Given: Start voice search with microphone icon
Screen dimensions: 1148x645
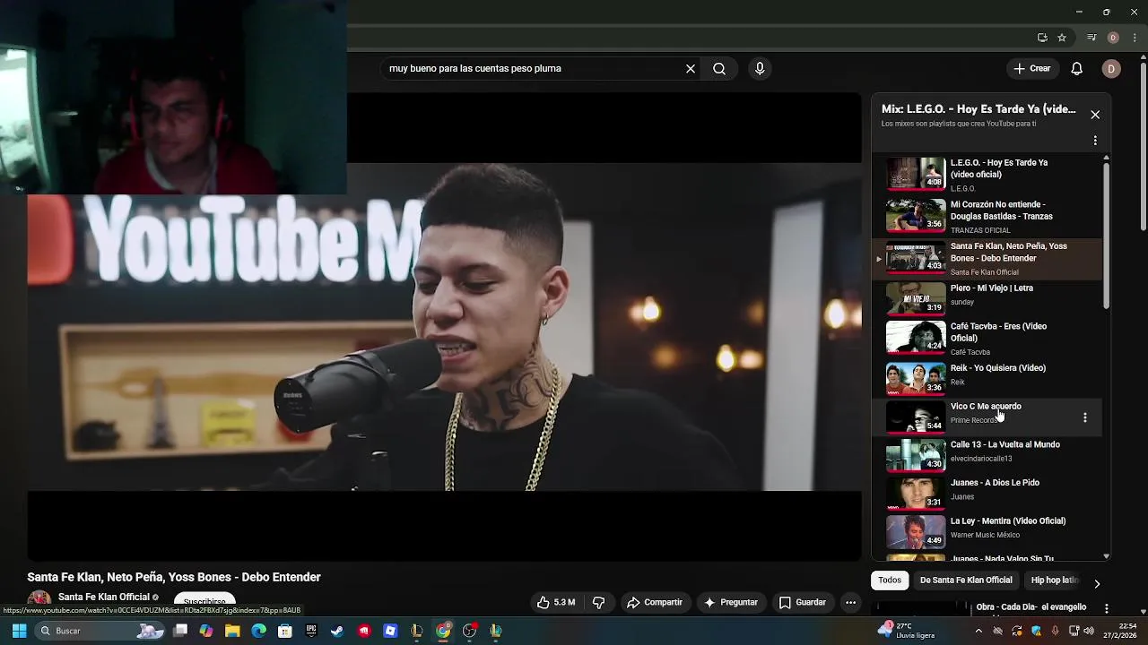Looking at the screenshot, I should [760, 69].
